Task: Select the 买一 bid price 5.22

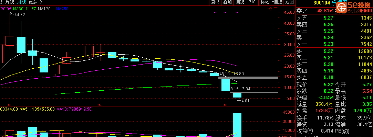Action: coord(328,51)
